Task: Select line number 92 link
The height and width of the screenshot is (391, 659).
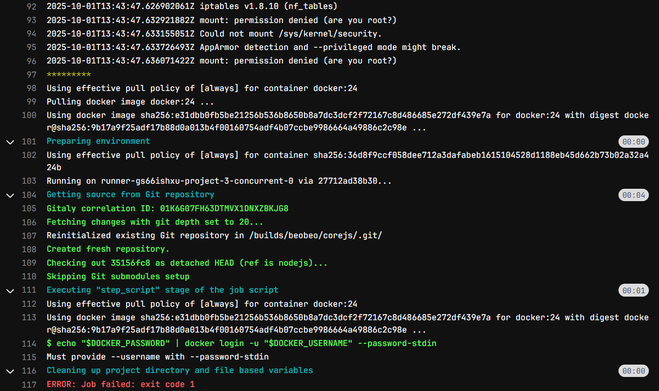Action: [x=31, y=7]
